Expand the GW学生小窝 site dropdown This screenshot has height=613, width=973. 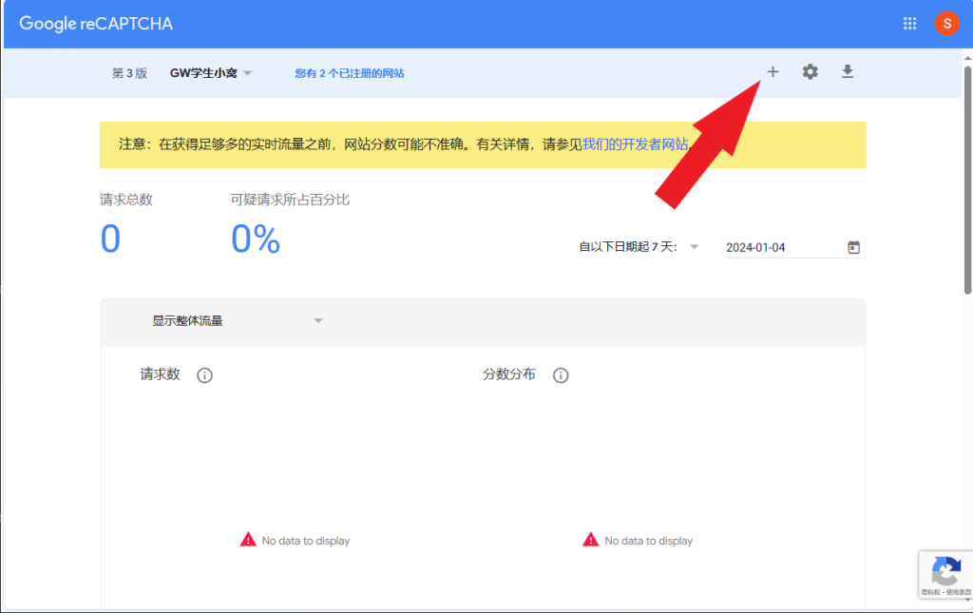pos(210,73)
